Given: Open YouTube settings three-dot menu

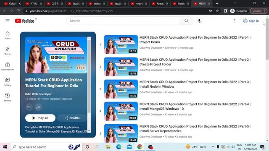Looking at the screenshot, I should point(235,21).
